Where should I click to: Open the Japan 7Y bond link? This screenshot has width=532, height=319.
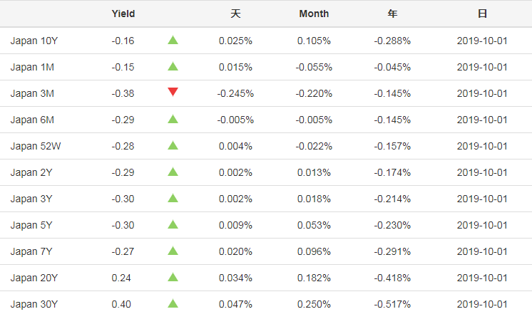[32, 251]
